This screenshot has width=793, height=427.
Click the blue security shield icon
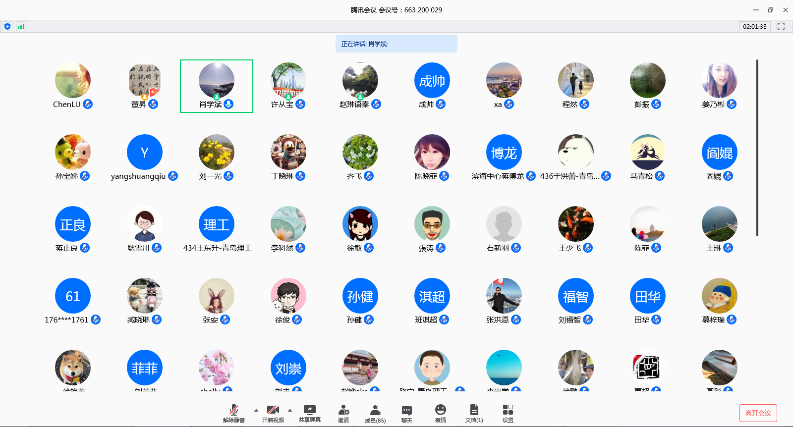tap(7, 26)
